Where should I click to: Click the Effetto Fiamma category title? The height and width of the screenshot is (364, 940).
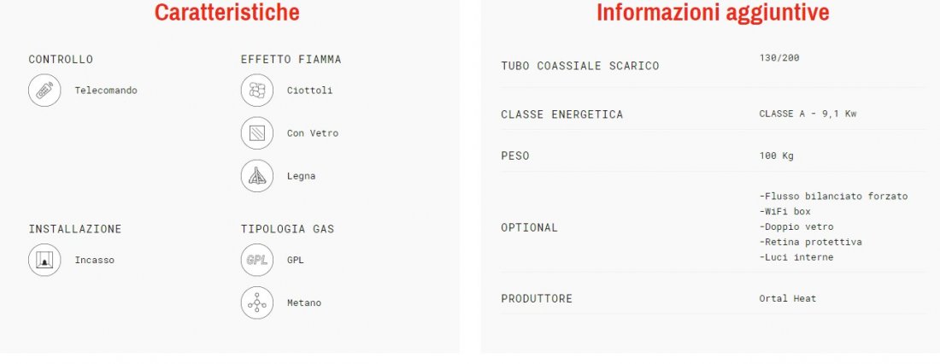tap(291, 60)
